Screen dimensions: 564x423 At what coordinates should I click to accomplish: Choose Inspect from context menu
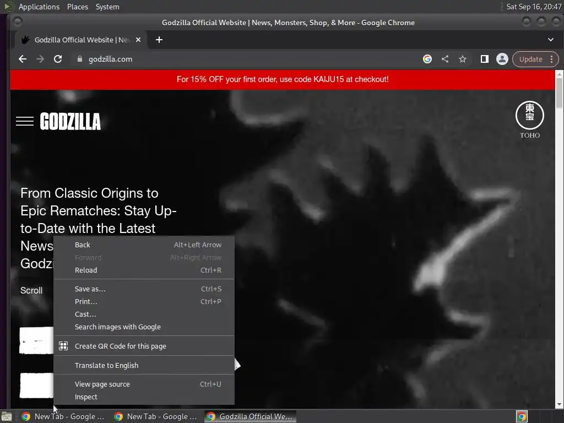[x=144, y=397]
